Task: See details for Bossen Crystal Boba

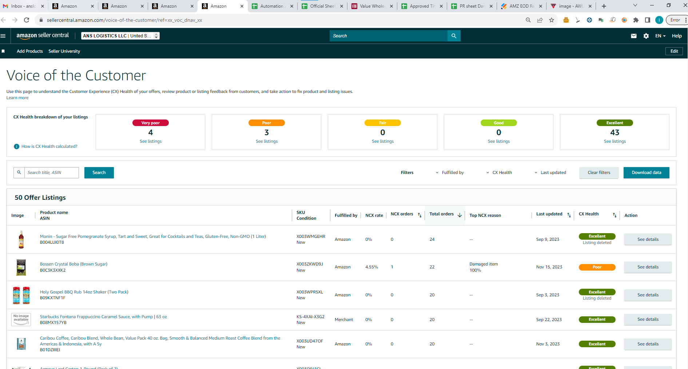Action: pyautogui.click(x=648, y=267)
